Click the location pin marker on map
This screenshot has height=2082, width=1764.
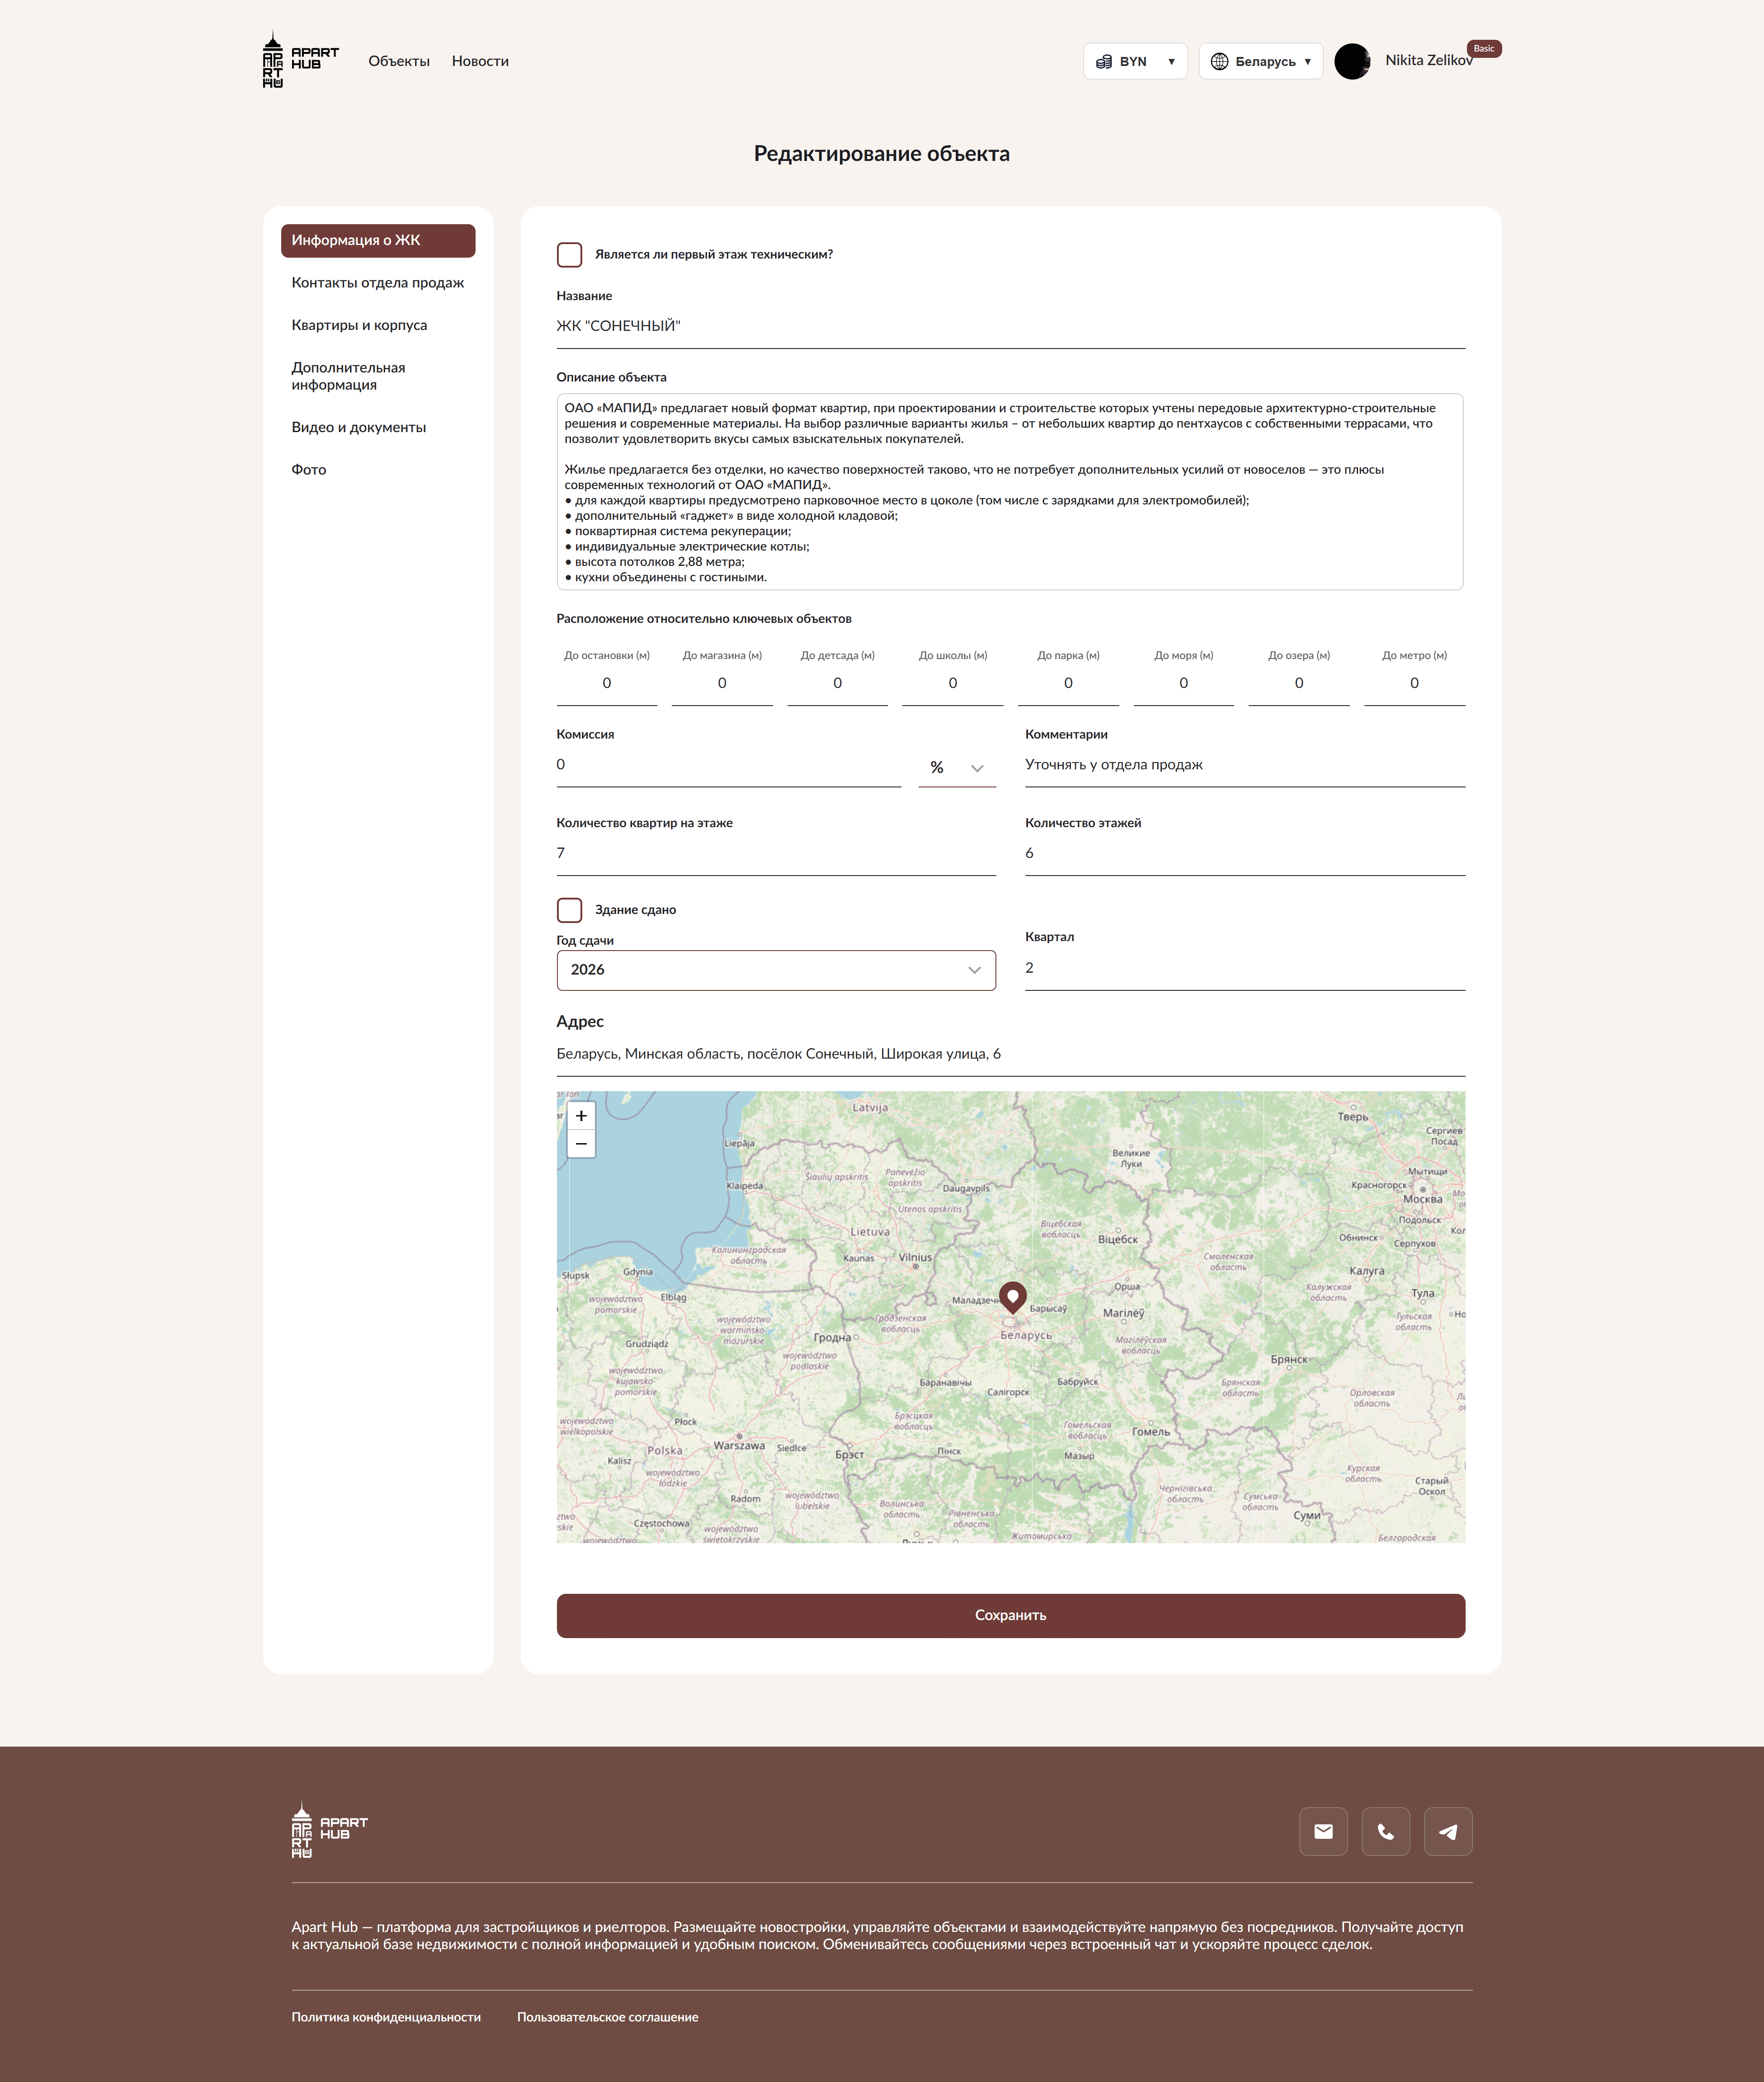coord(1012,1296)
